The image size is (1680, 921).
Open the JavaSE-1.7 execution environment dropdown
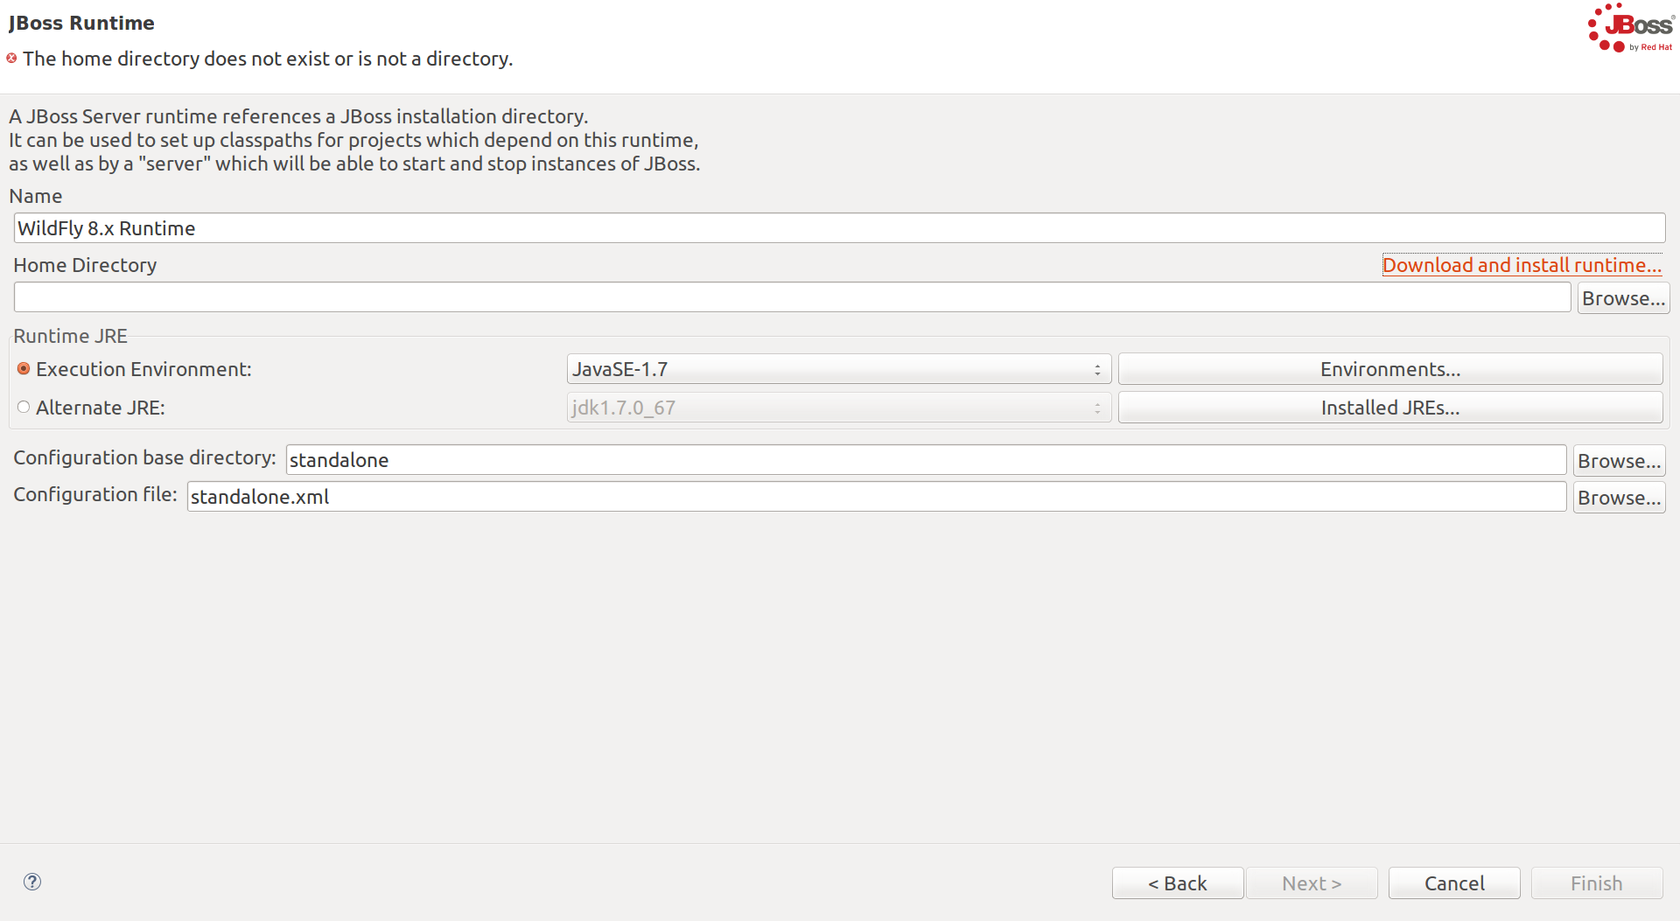[839, 369]
